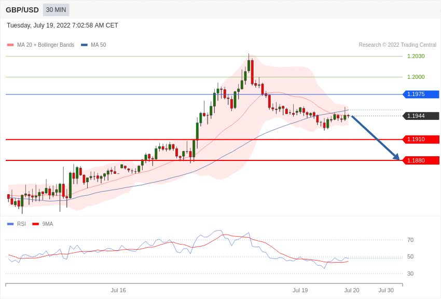Click the RSI 50 level label
The height and width of the screenshot is (299, 441).
pyautogui.click(x=410, y=256)
